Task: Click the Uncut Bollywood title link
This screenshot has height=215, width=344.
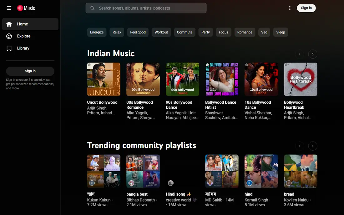Action: (x=102, y=102)
